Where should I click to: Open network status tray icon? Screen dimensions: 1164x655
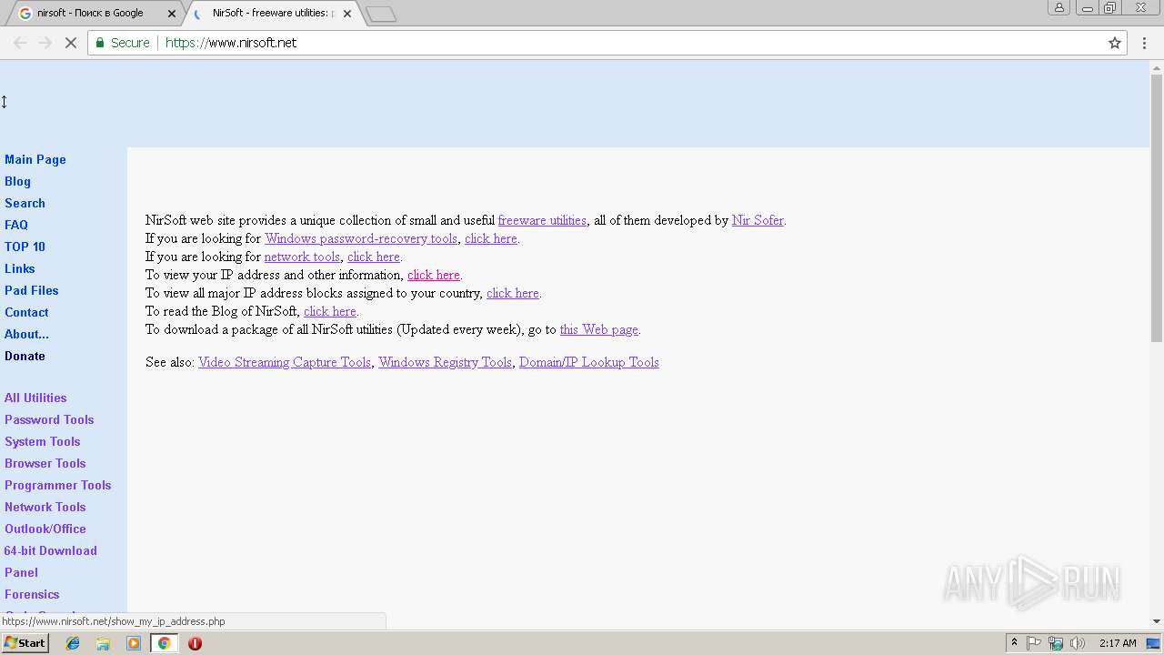1056,643
